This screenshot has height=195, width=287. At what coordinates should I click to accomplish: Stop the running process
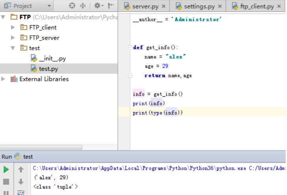6,182
